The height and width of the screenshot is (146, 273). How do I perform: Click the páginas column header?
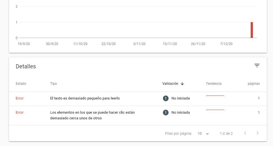point(254,84)
